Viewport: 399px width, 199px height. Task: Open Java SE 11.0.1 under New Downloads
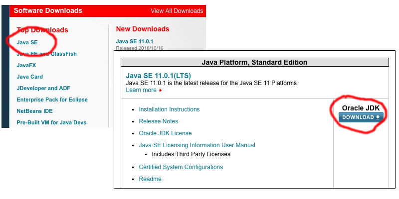click(x=135, y=41)
